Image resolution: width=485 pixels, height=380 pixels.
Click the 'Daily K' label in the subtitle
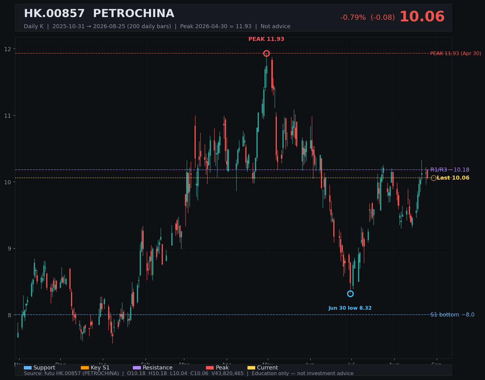point(34,26)
